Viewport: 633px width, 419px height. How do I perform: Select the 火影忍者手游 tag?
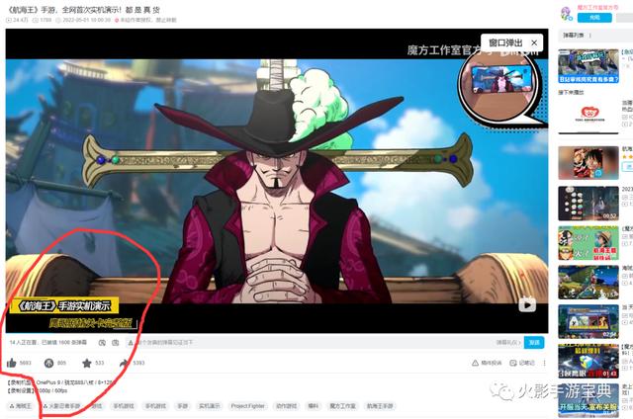tap(61, 406)
